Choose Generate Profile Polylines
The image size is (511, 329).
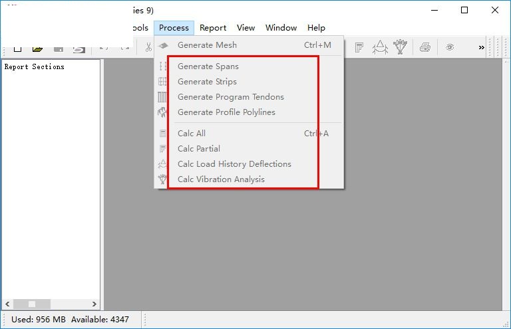click(x=249, y=112)
